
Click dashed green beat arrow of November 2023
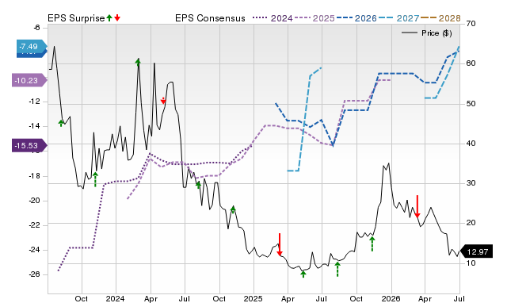coord(95,180)
